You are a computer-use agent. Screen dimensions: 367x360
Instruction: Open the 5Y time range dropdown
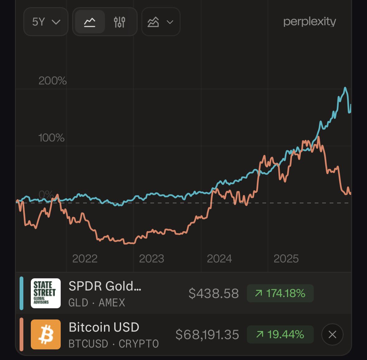(x=46, y=22)
